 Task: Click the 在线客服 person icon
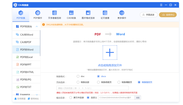click(15, 99)
